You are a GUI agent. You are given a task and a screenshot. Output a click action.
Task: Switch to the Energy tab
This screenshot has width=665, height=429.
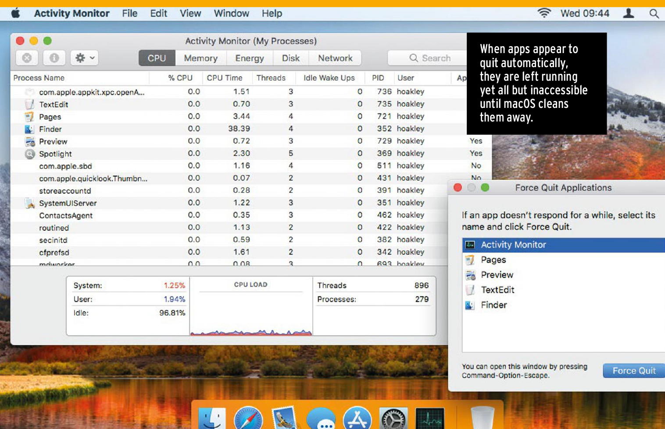250,58
